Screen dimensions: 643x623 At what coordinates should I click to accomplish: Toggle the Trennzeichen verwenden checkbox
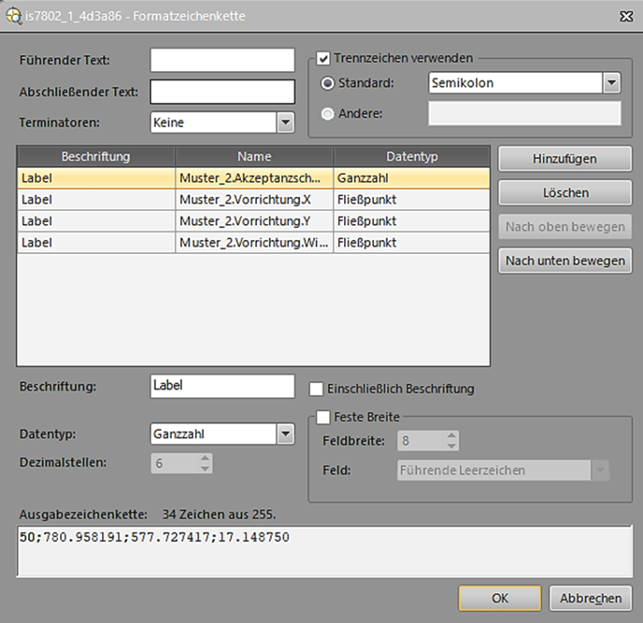click(x=323, y=58)
